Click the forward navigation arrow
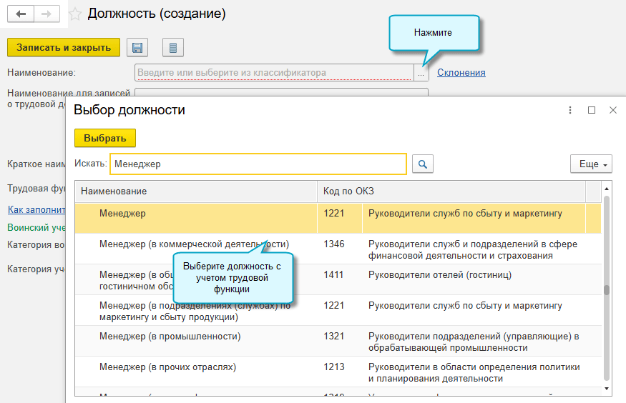Viewport: 626px width, 403px height. 47,14
